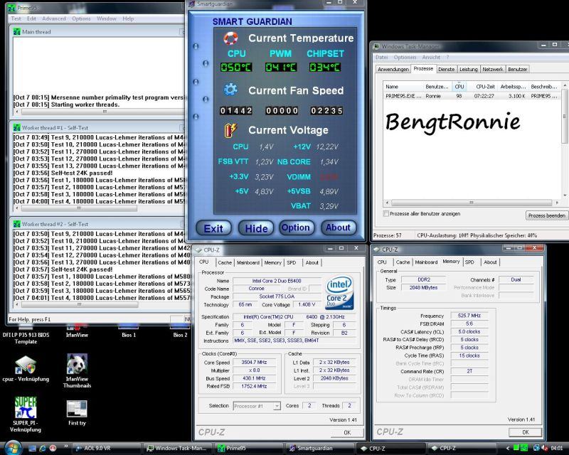Click the Worker thread #1 window icon

(x=16, y=128)
